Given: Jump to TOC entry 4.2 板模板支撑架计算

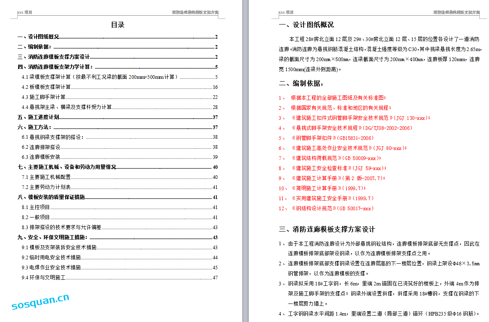Looking at the screenshot, I should click(x=46, y=87).
